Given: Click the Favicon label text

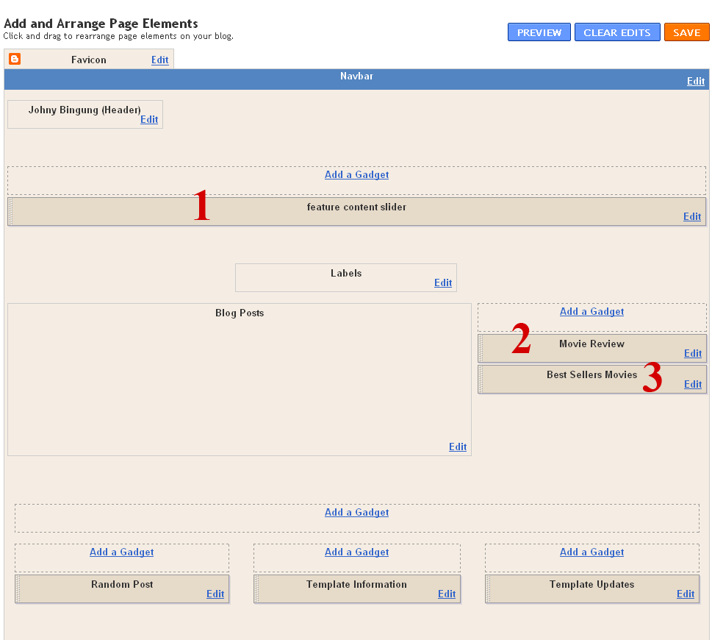Looking at the screenshot, I should tap(89, 60).
